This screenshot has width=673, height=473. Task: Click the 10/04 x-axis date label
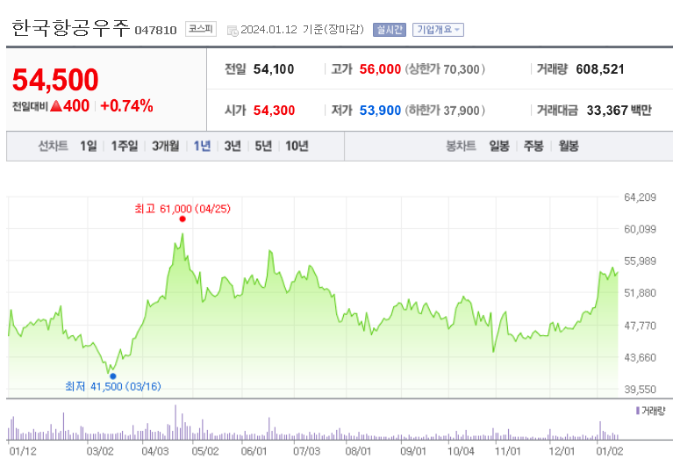pyautogui.click(x=461, y=451)
